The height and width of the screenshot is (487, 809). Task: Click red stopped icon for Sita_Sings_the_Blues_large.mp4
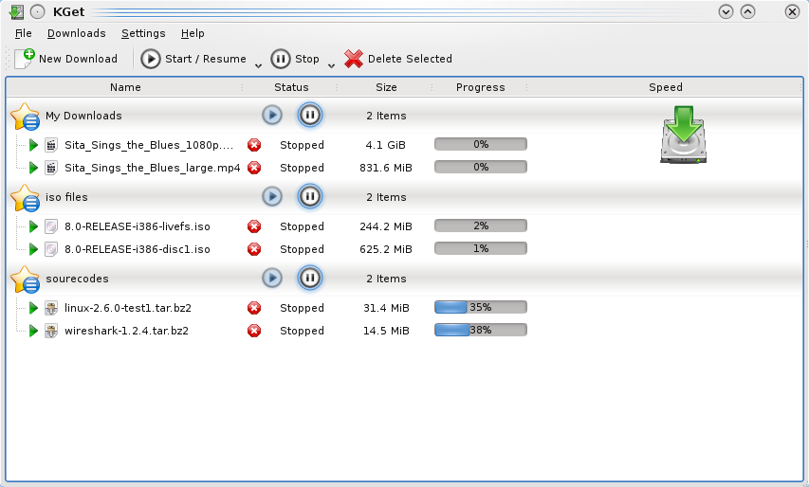tap(254, 168)
